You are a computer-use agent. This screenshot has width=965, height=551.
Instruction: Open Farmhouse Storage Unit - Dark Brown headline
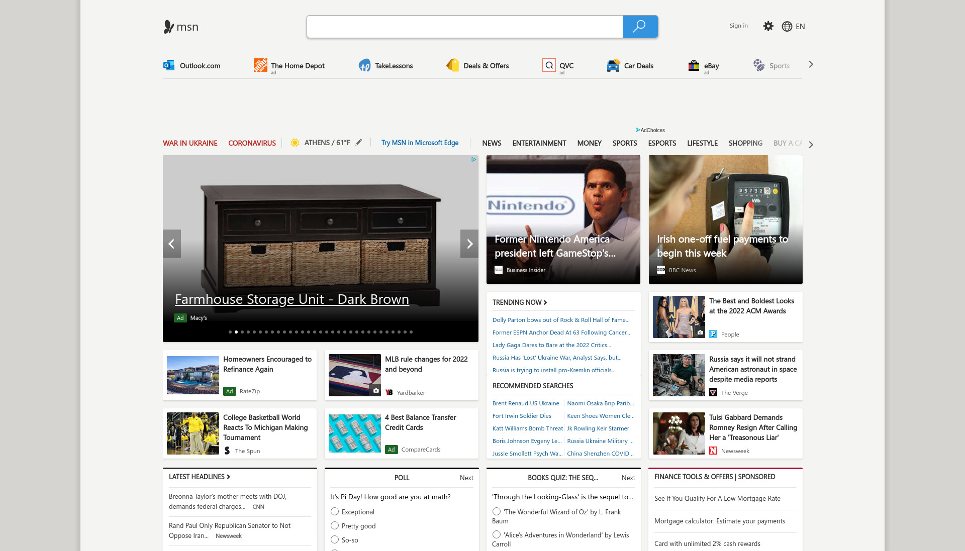292,299
